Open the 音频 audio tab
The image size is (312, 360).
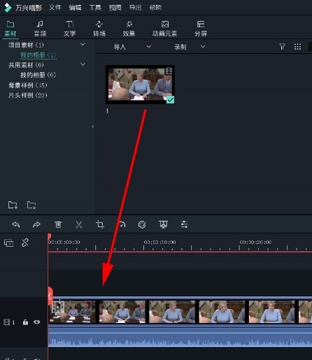coord(40,29)
